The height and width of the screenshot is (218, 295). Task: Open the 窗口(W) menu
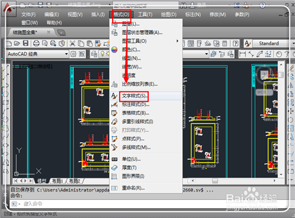tap(29, 23)
